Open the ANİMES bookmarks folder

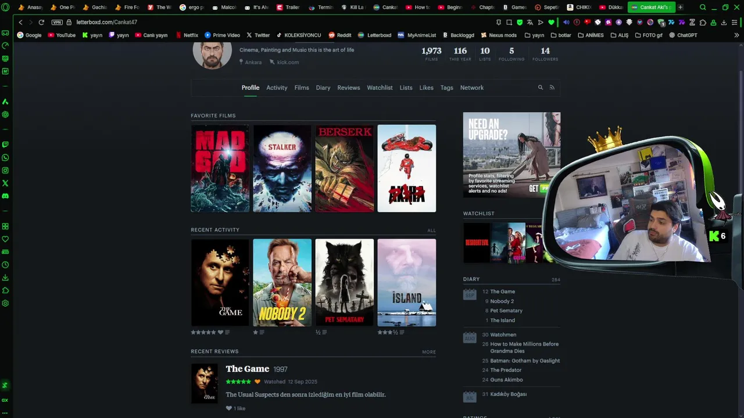pyautogui.click(x=591, y=35)
